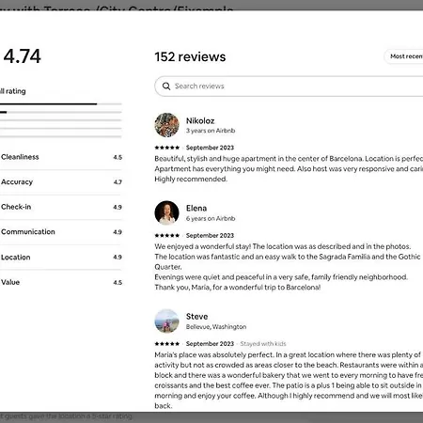The width and height of the screenshot is (423, 423).
Task: Click Steve's five-star rating icons
Action: point(167,344)
